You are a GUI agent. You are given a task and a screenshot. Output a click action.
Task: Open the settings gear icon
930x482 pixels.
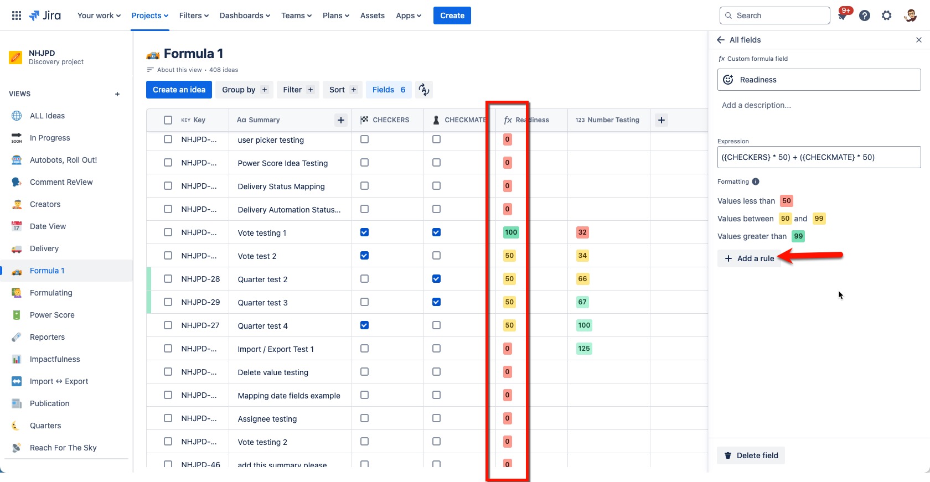(887, 15)
